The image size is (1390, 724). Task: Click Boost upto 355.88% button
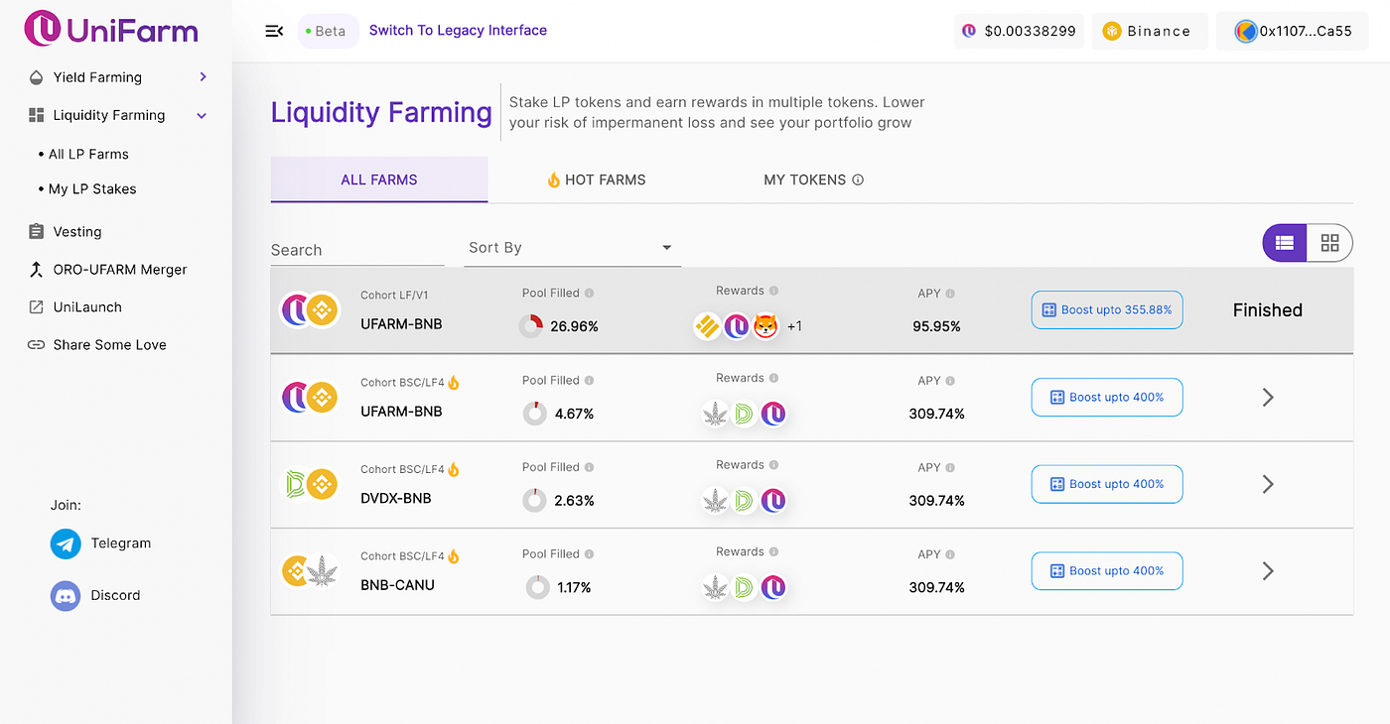pyautogui.click(x=1107, y=309)
